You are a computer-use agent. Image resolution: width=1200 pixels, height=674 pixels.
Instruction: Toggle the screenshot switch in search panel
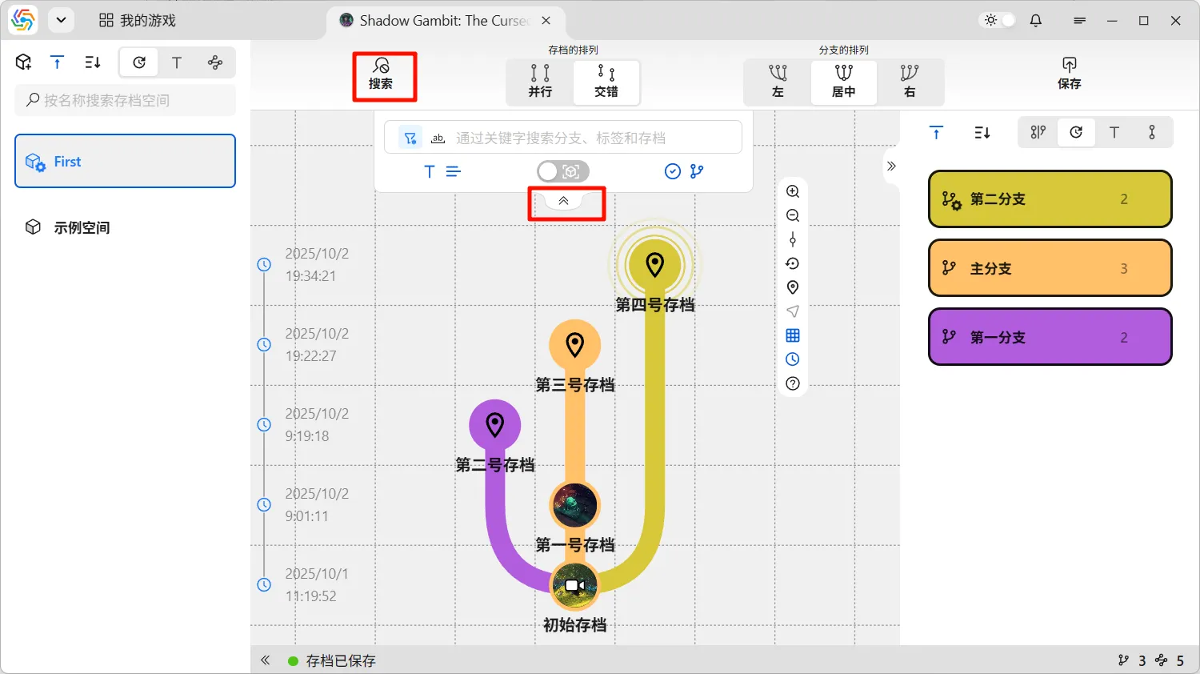click(562, 171)
